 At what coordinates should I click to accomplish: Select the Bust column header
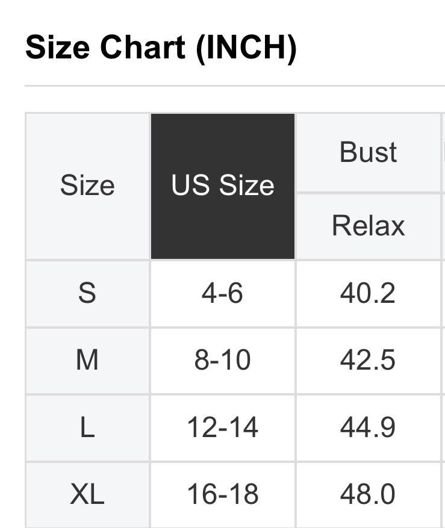pyautogui.click(x=369, y=152)
